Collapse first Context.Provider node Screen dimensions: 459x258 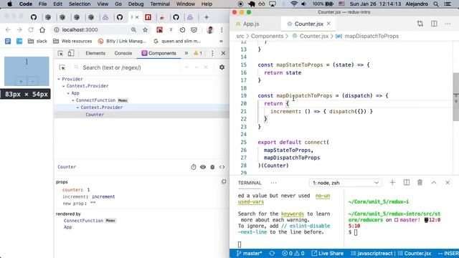tap(64, 86)
